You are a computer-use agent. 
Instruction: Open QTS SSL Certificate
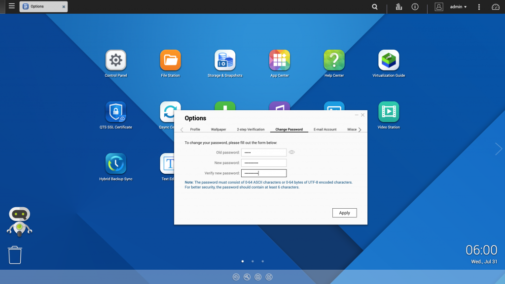coord(116,112)
